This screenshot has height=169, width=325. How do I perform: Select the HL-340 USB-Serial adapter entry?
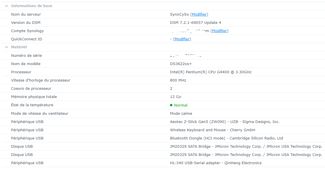point(216,163)
